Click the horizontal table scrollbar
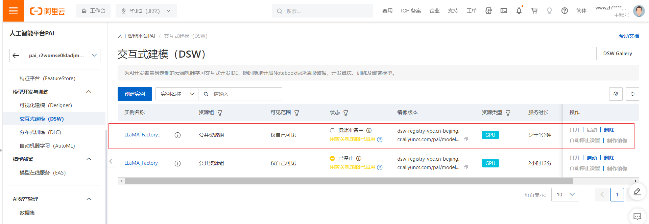The width and height of the screenshot is (649, 224). [x=348, y=181]
